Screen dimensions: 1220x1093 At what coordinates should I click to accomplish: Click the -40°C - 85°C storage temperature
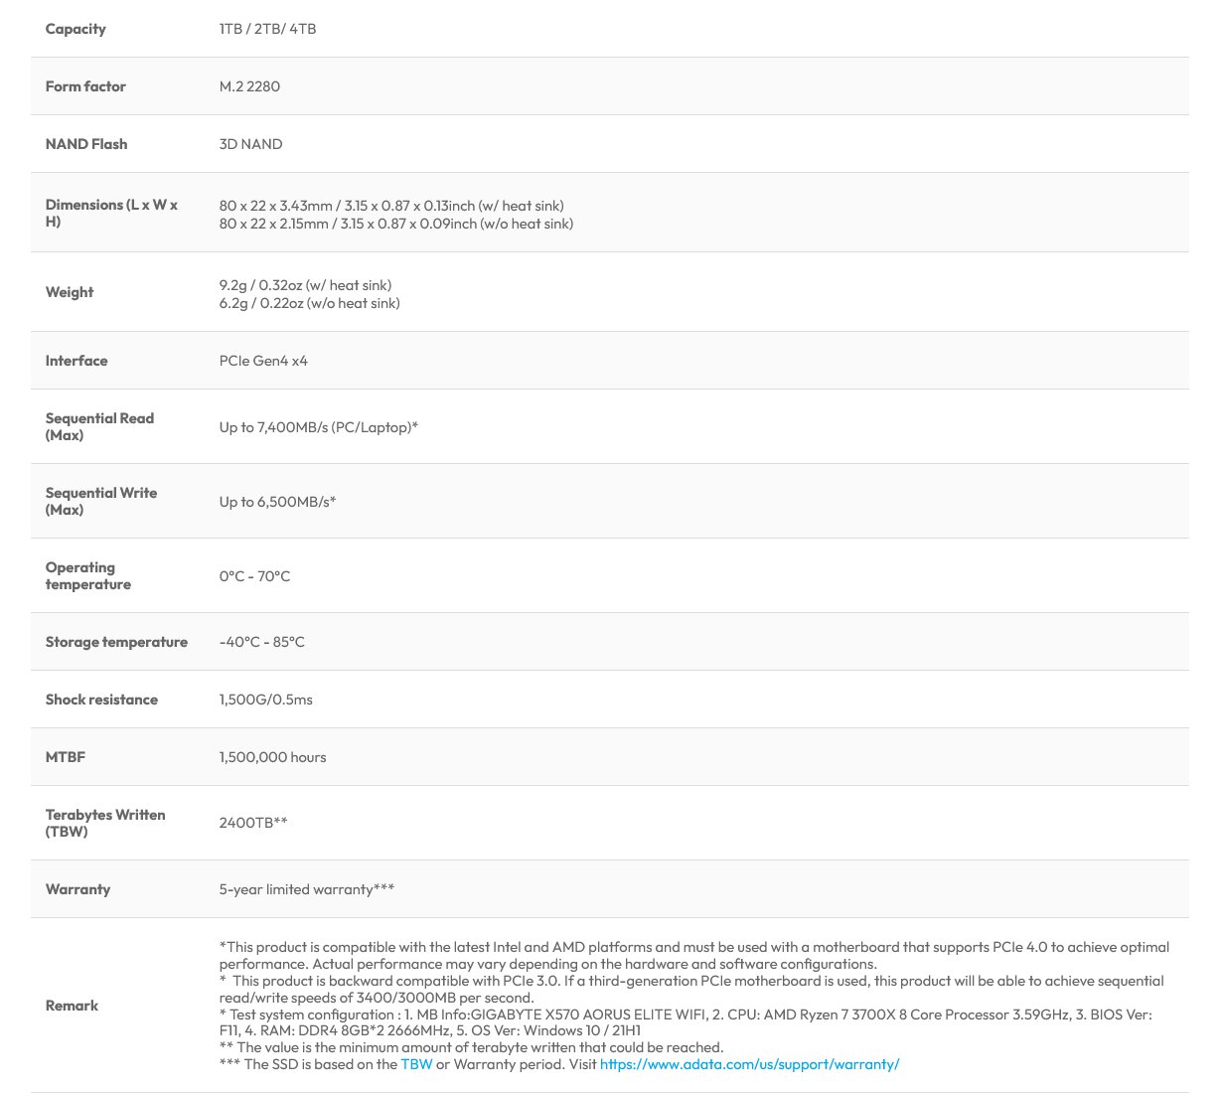[262, 642]
